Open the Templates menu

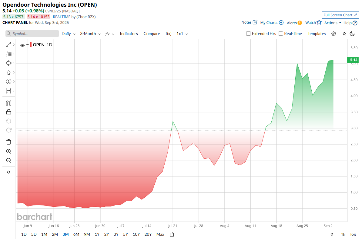(x=317, y=34)
